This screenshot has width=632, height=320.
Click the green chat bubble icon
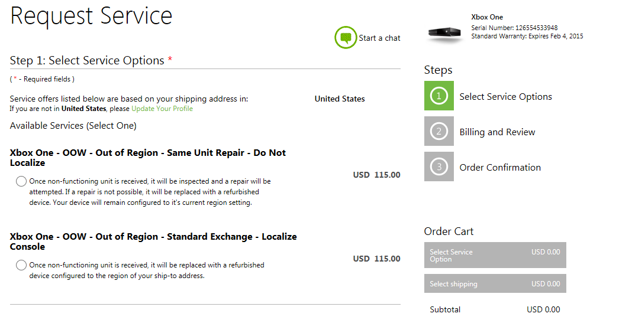(346, 37)
